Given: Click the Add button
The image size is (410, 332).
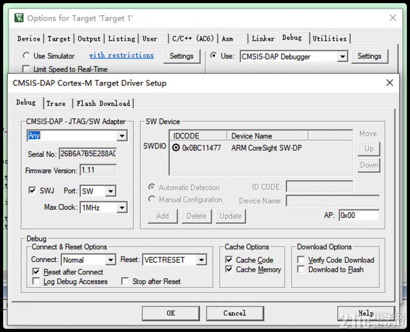Looking at the screenshot, I should click(162, 216).
